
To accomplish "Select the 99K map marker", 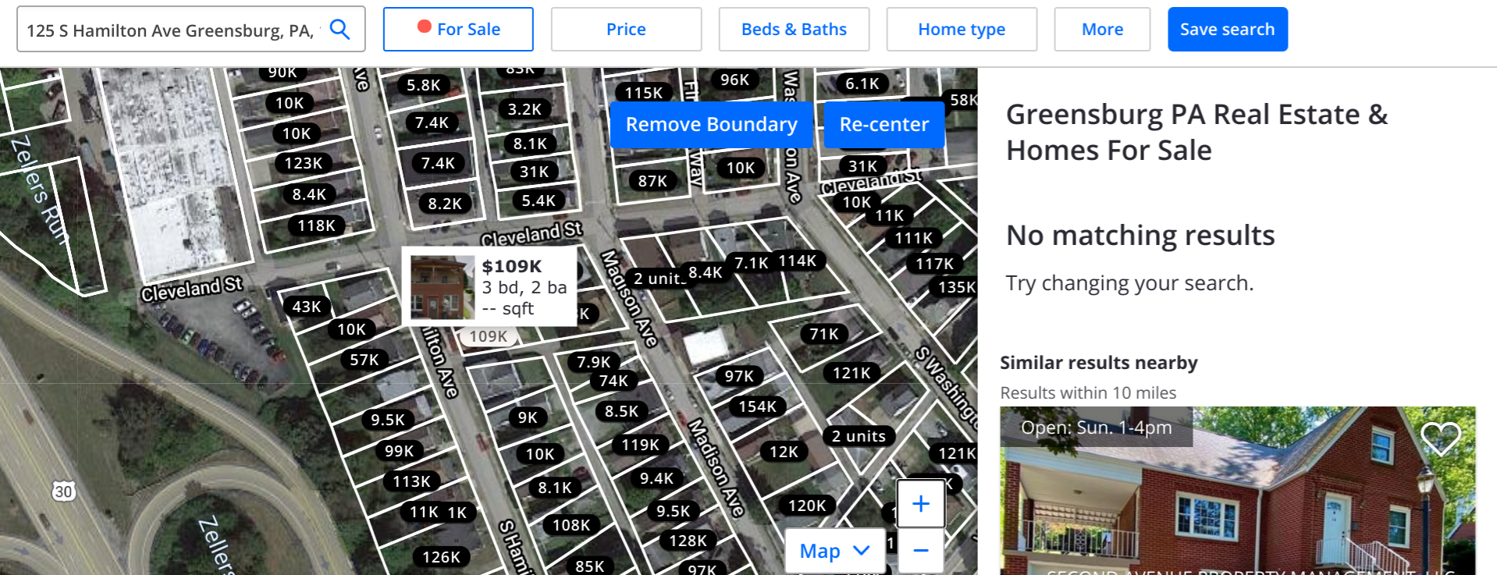I will click(400, 451).
